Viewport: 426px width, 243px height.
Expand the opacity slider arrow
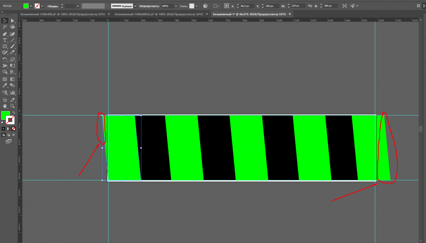[176, 6]
